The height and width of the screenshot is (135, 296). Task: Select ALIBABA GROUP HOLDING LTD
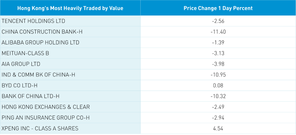40,42
